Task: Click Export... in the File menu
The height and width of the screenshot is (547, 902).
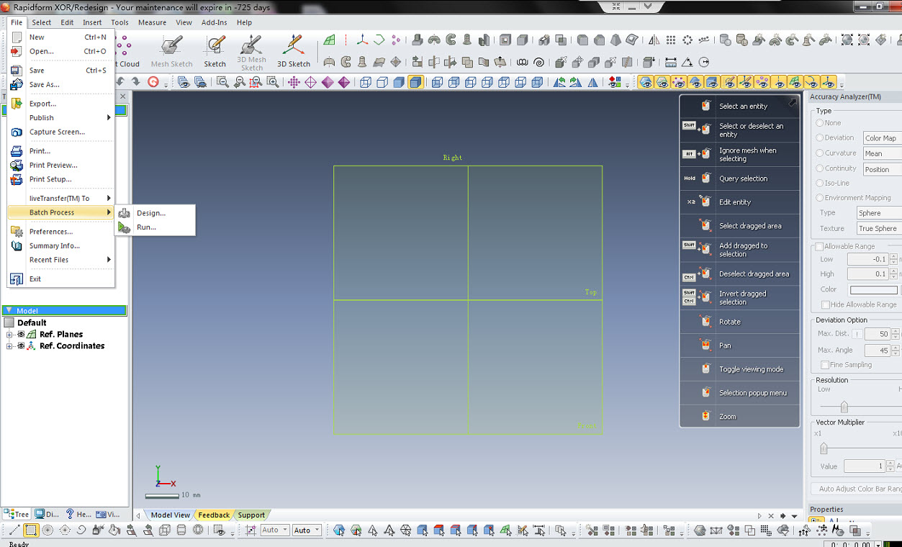Action: click(x=60, y=104)
